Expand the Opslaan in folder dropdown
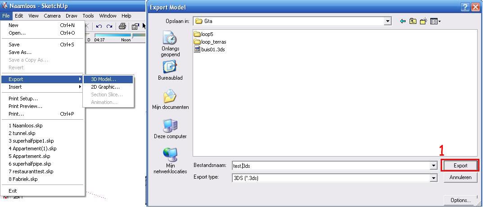The image size is (483, 207). click(x=388, y=21)
